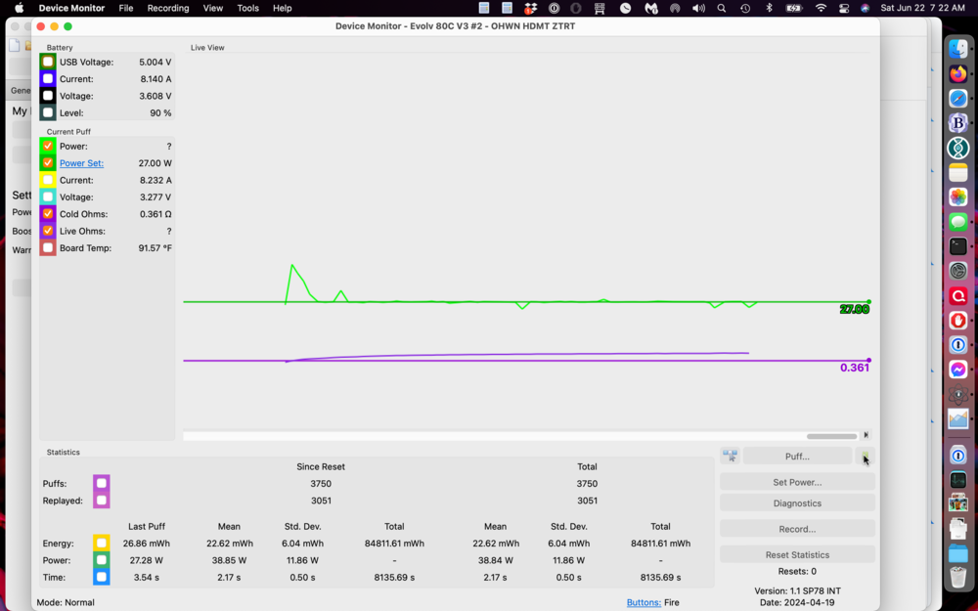The image size is (978, 611).
Task: Open System Settings from the dock
Action: coord(958,271)
